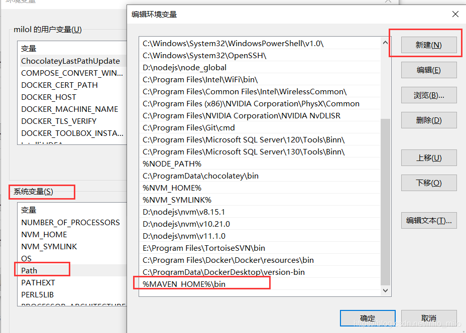Select the D:\nodejs\node_global entry

tap(260, 67)
